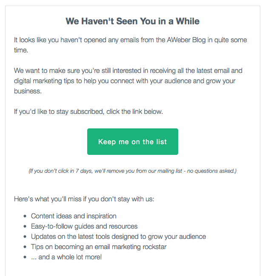This screenshot has width=265, height=276.
Task: Click the bullet dot before "... and a whole lot more!"
Action: click(26, 258)
